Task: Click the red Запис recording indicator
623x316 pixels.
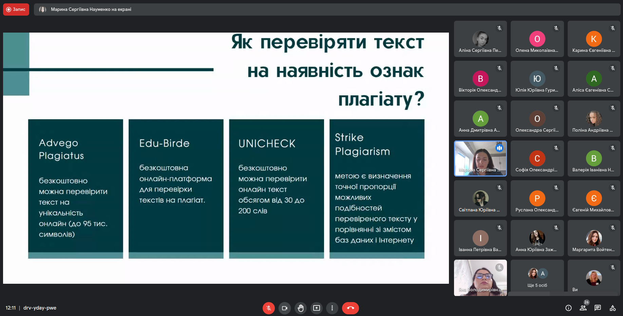Action: coord(16,10)
